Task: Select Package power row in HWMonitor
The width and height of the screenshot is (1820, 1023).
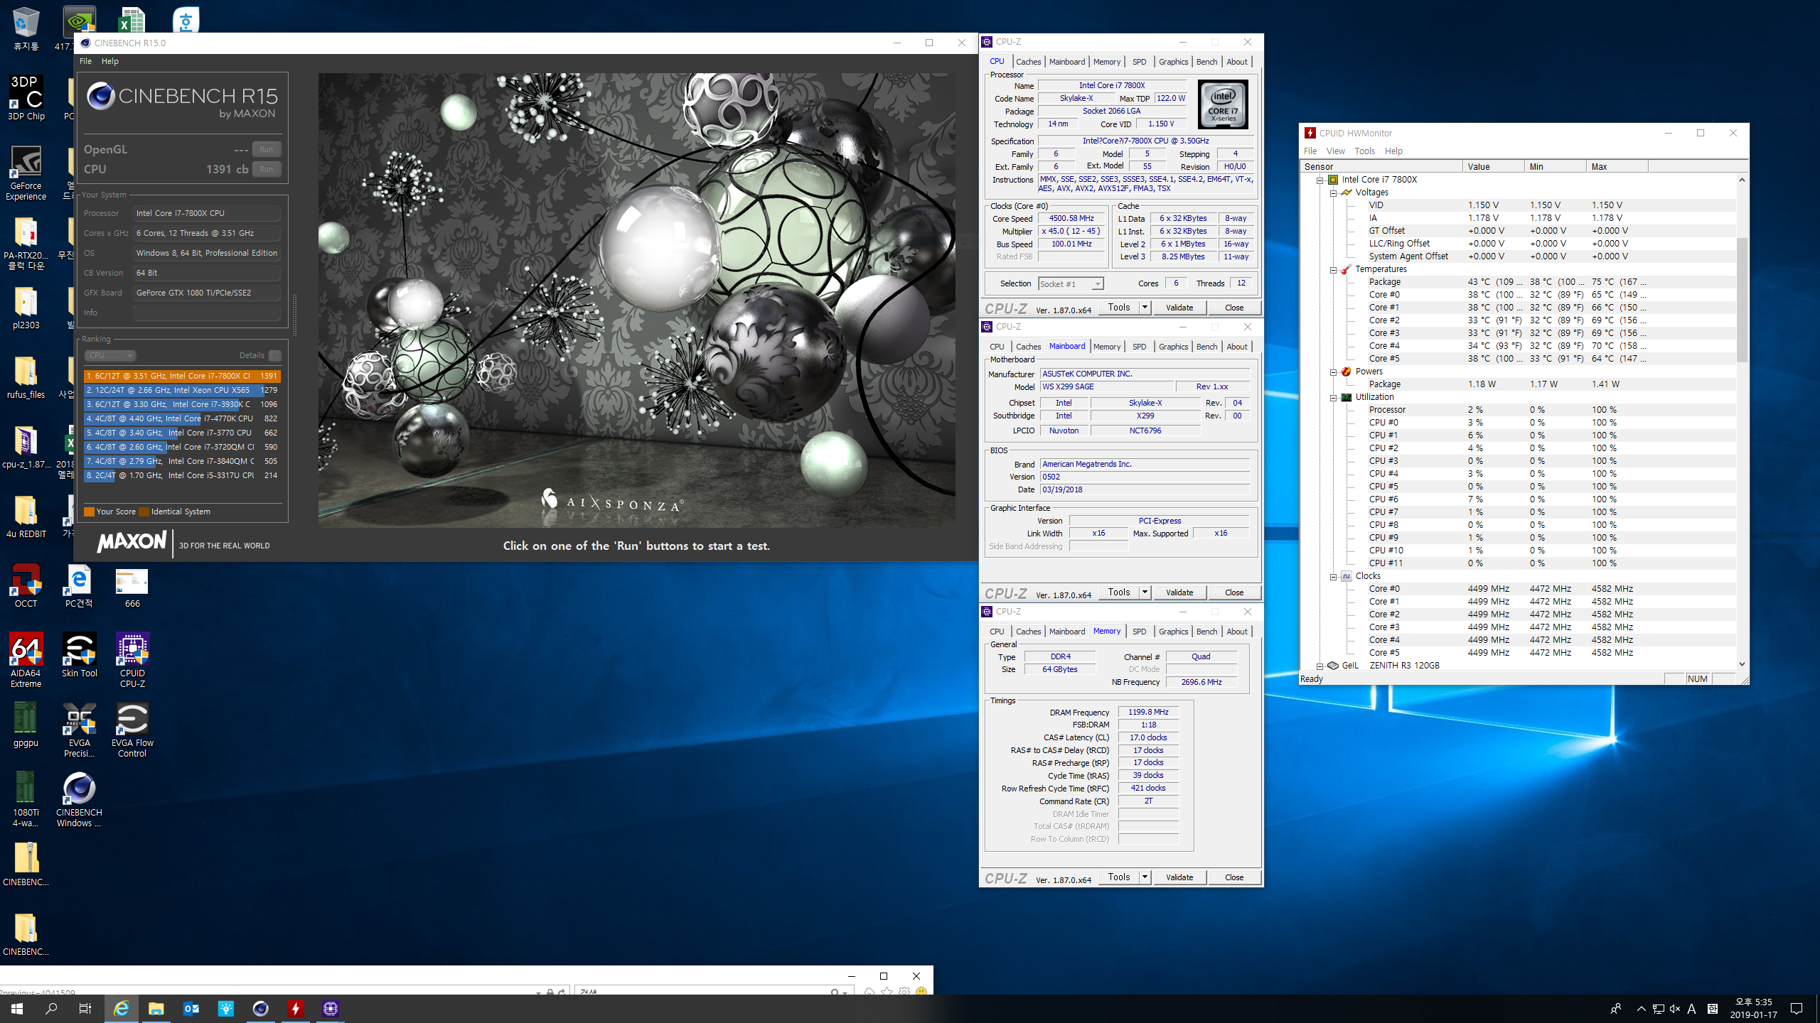Action: pyautogui.click(x=1519, y=384)
